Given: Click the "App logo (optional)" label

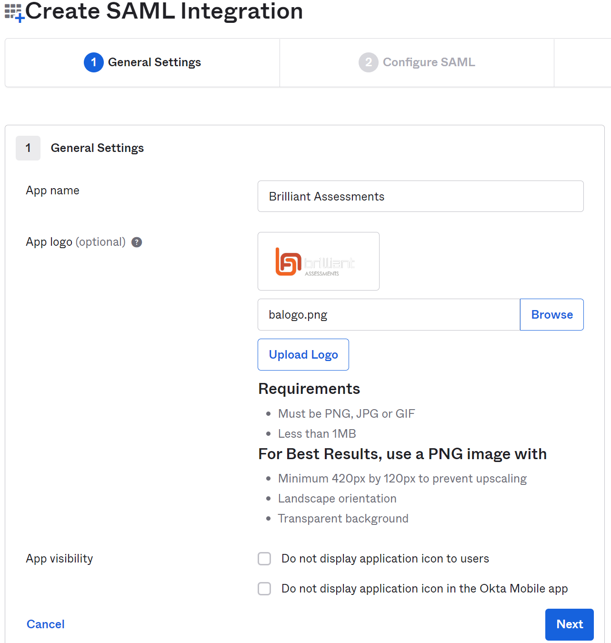Looking at the screenshot, I should click(x=76, y=242).
